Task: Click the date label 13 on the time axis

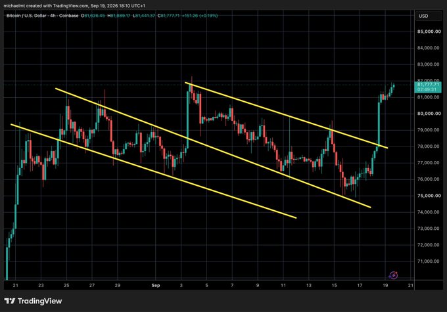Action: 309,285
